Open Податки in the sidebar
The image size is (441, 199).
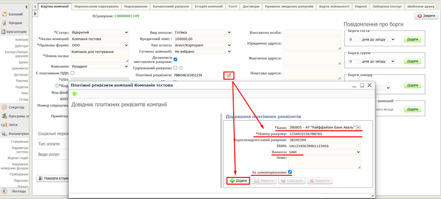click(21, 87)
